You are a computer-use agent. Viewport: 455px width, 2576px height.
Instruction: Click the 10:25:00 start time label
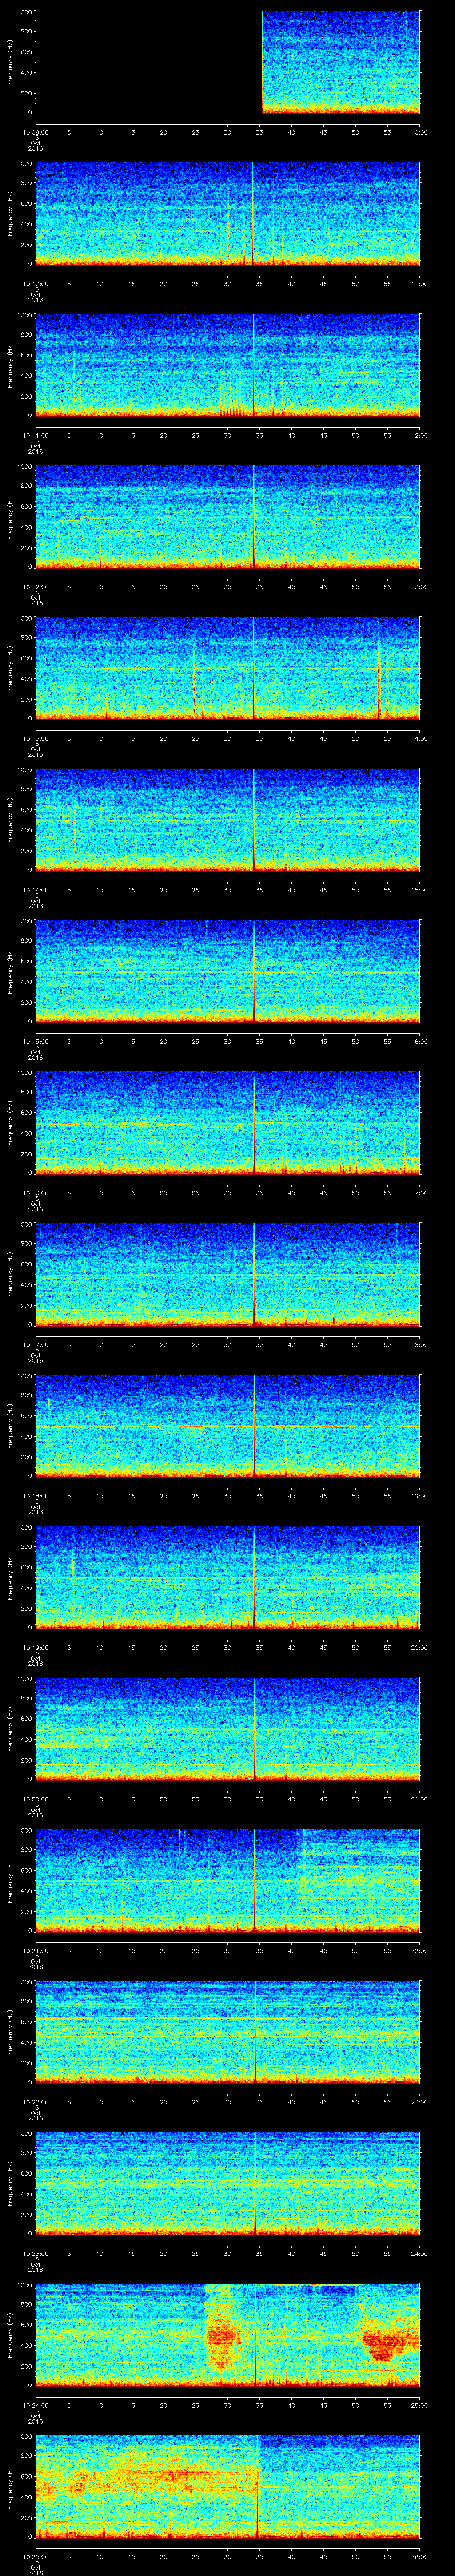click(36, 2556)
